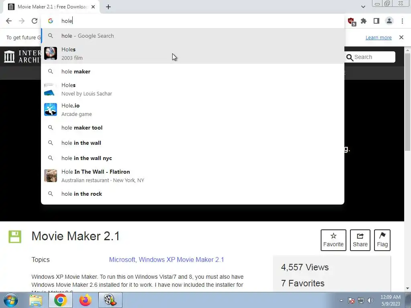Dismiss the notification bar with the X

pyautogui.click(x=401, y=37)
